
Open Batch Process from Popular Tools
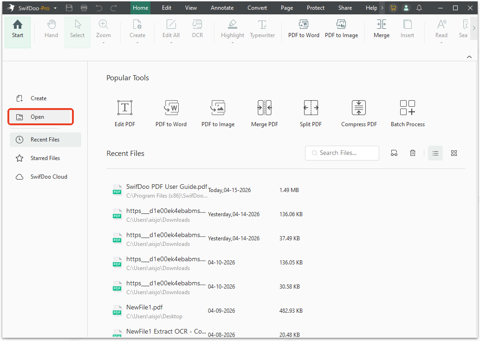(x=407, y=113)
